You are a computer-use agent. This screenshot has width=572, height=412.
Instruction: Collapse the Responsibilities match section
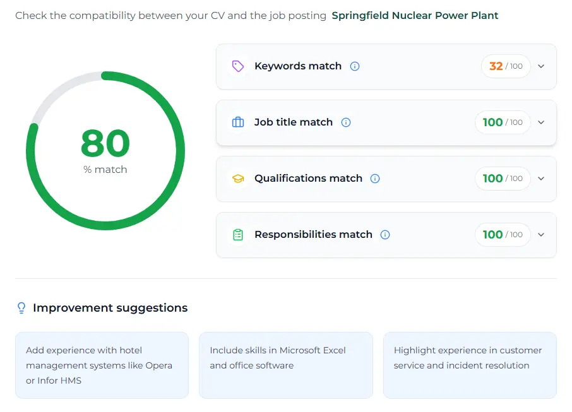(x=541, y=235)
